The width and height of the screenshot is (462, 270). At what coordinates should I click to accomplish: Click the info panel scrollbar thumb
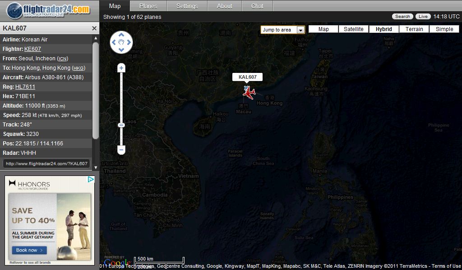(x=96, y=90)
